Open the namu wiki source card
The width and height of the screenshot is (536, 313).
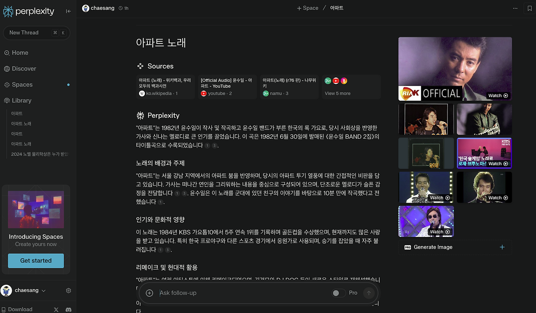289,87
